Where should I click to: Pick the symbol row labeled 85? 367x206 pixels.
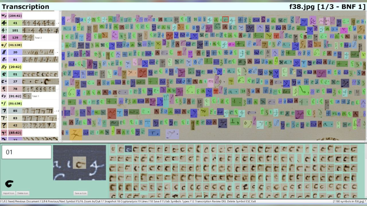(15, 111)
